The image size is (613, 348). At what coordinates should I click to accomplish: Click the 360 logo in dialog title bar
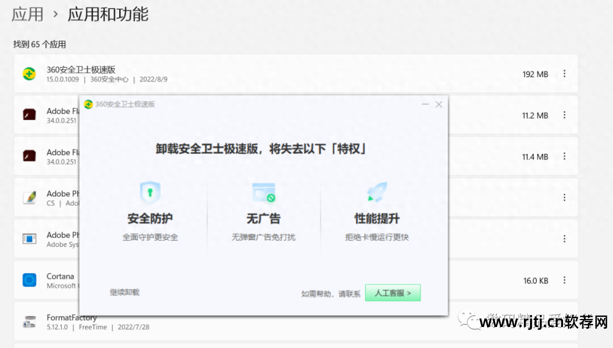(89, 104)
